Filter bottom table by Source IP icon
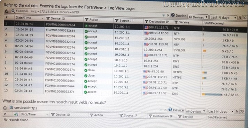Screen dimensions: 249x128 tap(121, 115)
